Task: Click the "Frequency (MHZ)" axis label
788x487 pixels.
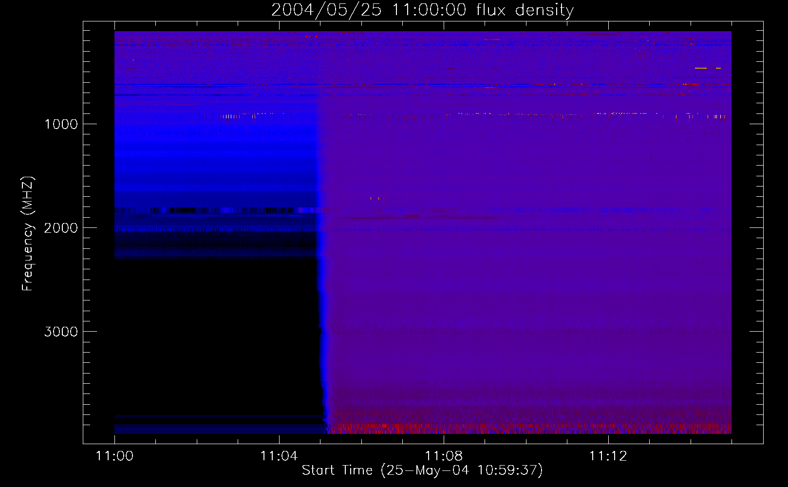Action: pos(27,234)
